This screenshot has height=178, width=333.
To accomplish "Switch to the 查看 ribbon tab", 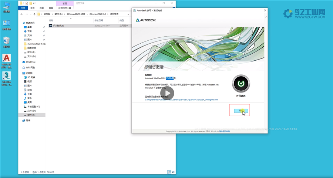I will click(51, 8).
